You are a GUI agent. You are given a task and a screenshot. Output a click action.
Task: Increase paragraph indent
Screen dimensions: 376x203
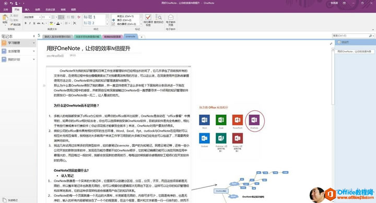[x=73, y=17]
